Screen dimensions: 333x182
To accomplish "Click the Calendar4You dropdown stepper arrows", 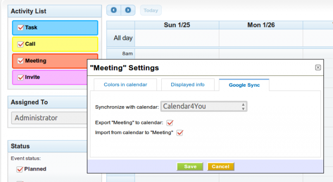I will click(243, 107).
